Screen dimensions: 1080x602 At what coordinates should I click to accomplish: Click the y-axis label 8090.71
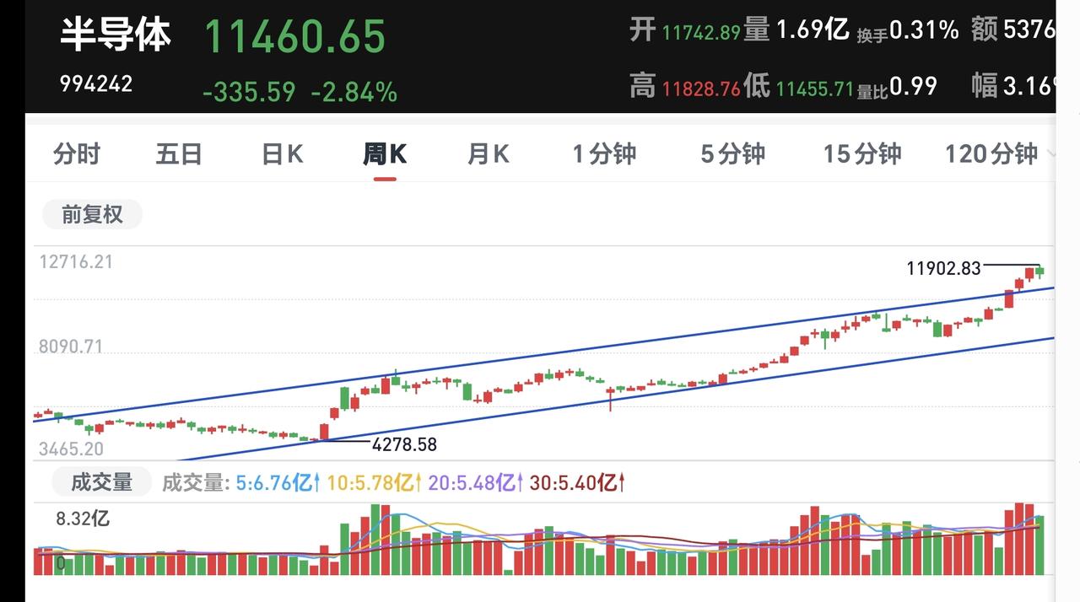tap(70, 347)
